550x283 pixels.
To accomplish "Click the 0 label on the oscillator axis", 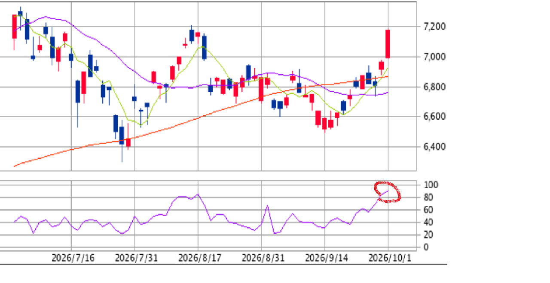I will [x=426, y=247].
